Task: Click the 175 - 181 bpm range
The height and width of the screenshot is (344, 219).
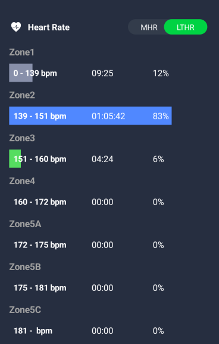Action: coord(40,288)
